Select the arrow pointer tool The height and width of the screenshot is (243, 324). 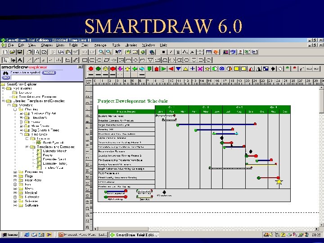(x=5, y=60)
